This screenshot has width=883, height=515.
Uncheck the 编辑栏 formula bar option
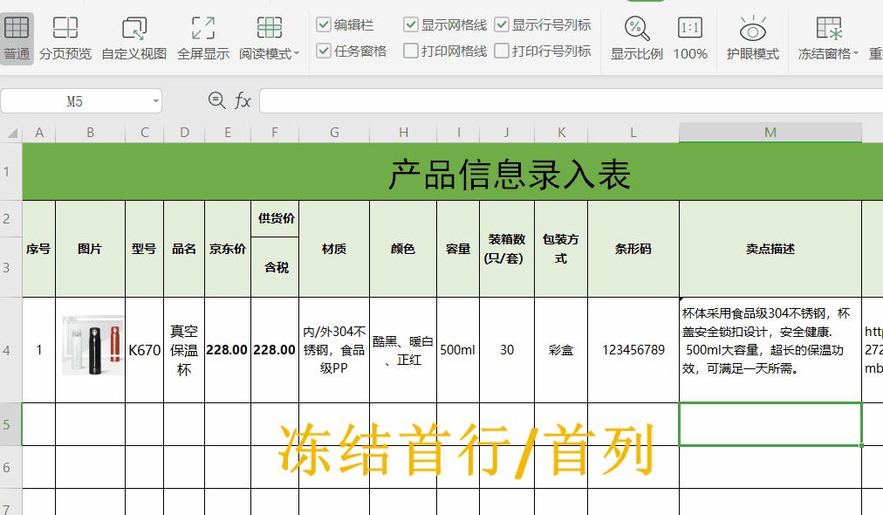click(324, 24)
